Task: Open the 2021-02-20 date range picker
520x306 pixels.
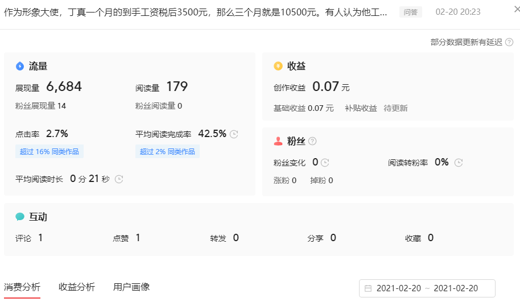Action: (427, 288)
